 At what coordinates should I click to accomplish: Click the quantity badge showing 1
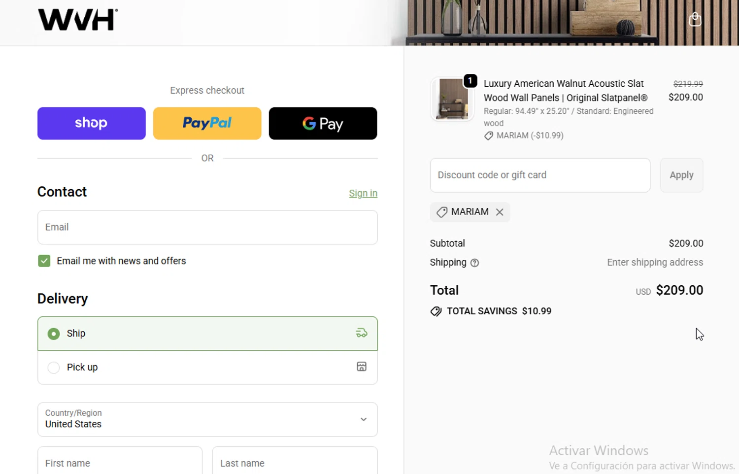(470, 80)
